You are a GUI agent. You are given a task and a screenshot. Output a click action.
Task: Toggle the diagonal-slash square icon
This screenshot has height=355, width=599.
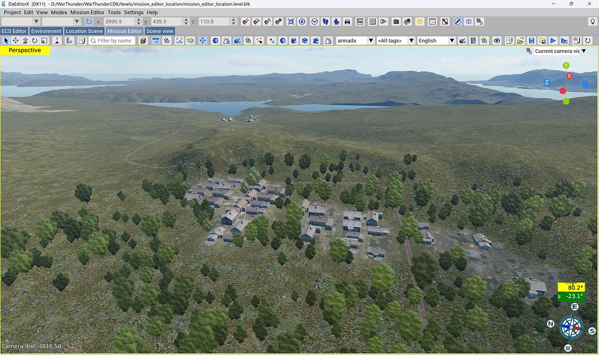445,22
